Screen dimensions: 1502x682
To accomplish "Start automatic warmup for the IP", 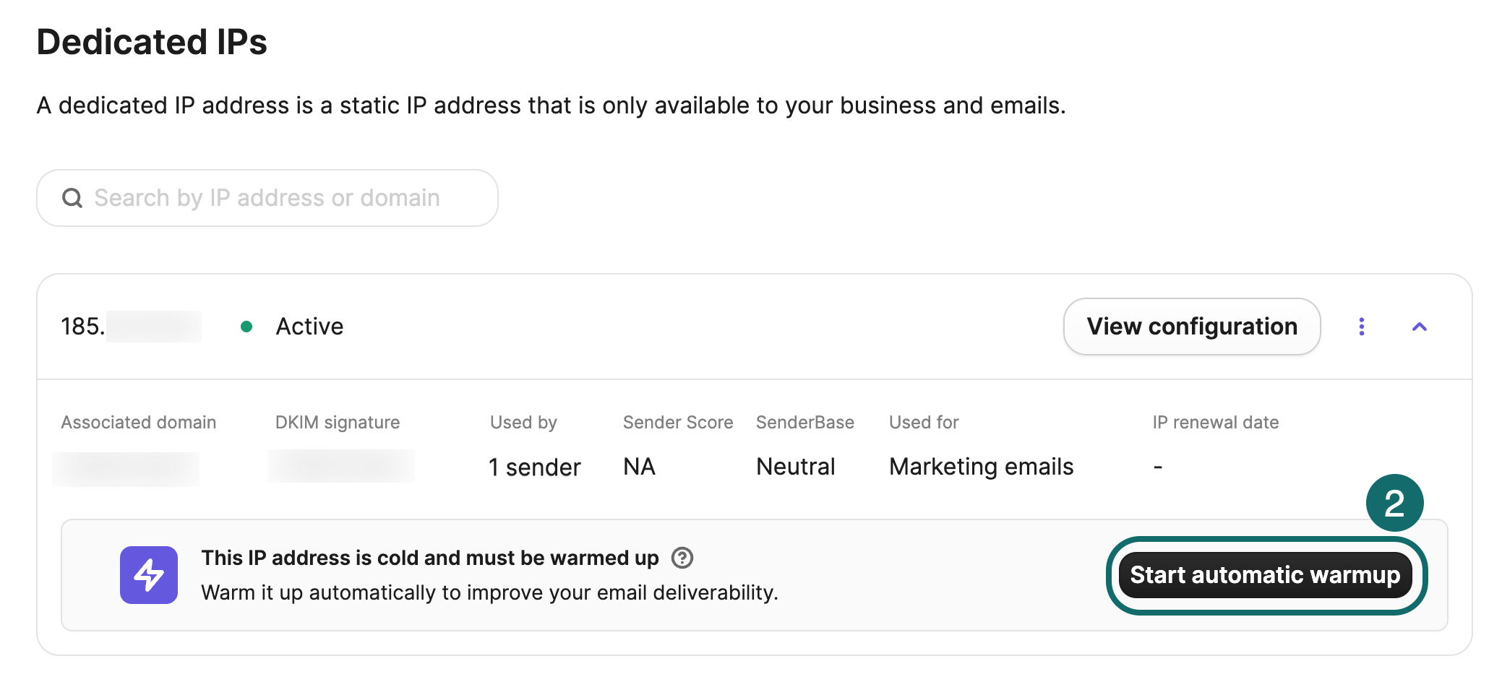I will coord(1265,575).
